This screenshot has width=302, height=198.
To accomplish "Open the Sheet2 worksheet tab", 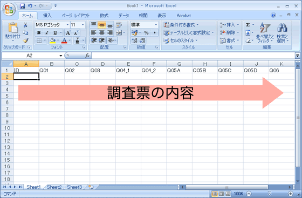I will (x=54, y=187).
